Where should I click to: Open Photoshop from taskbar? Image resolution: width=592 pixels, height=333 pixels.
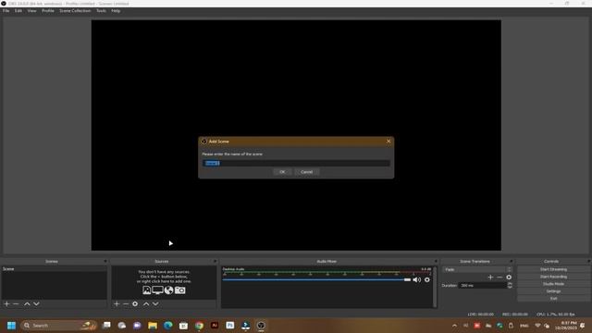click(x=230, y=326)
